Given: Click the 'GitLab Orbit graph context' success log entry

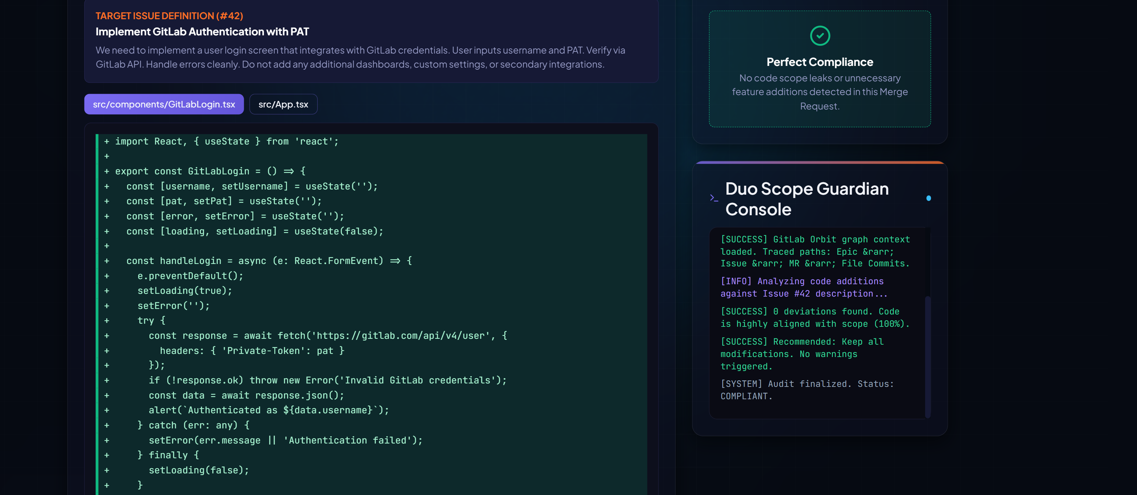Looking at the screenshot, I should tap(815, 252).
